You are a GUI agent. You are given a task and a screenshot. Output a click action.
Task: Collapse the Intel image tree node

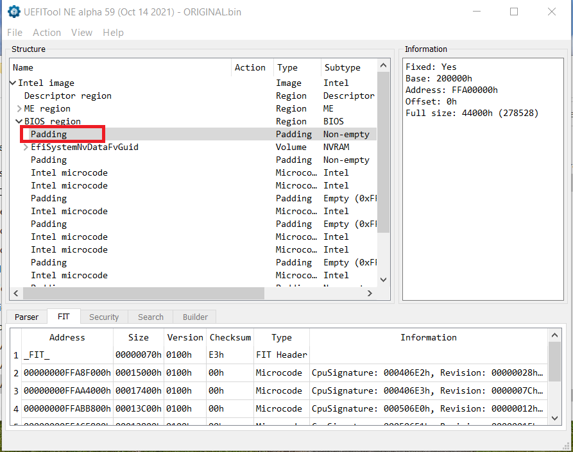pos(13,83)
